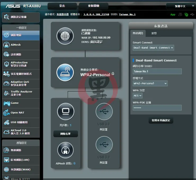Click the USB status icon in header
Screen dimensions: 196x180
click(192, 15)
